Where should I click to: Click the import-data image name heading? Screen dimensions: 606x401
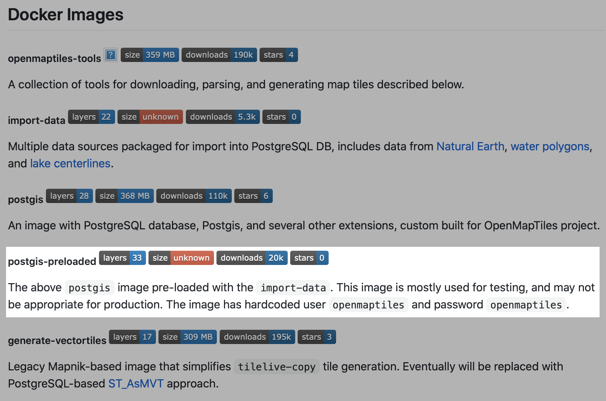click(x=36, y=120)
